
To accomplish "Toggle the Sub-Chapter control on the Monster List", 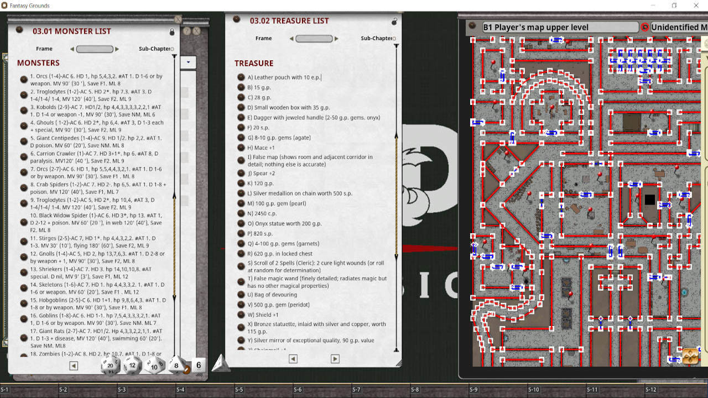I will (172, 49).
